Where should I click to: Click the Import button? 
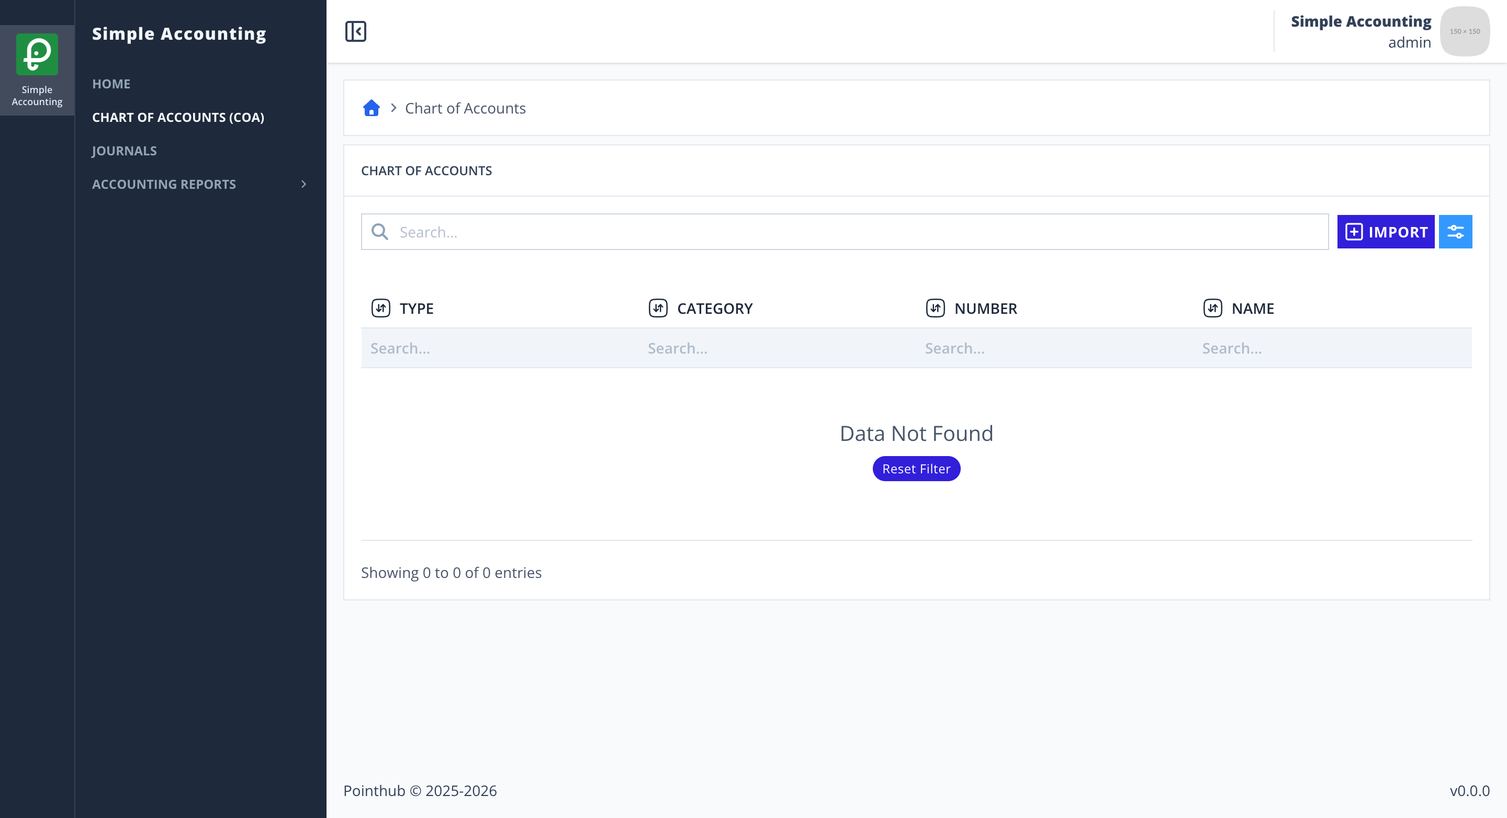pyautogui.click(x=1385, y=232)
